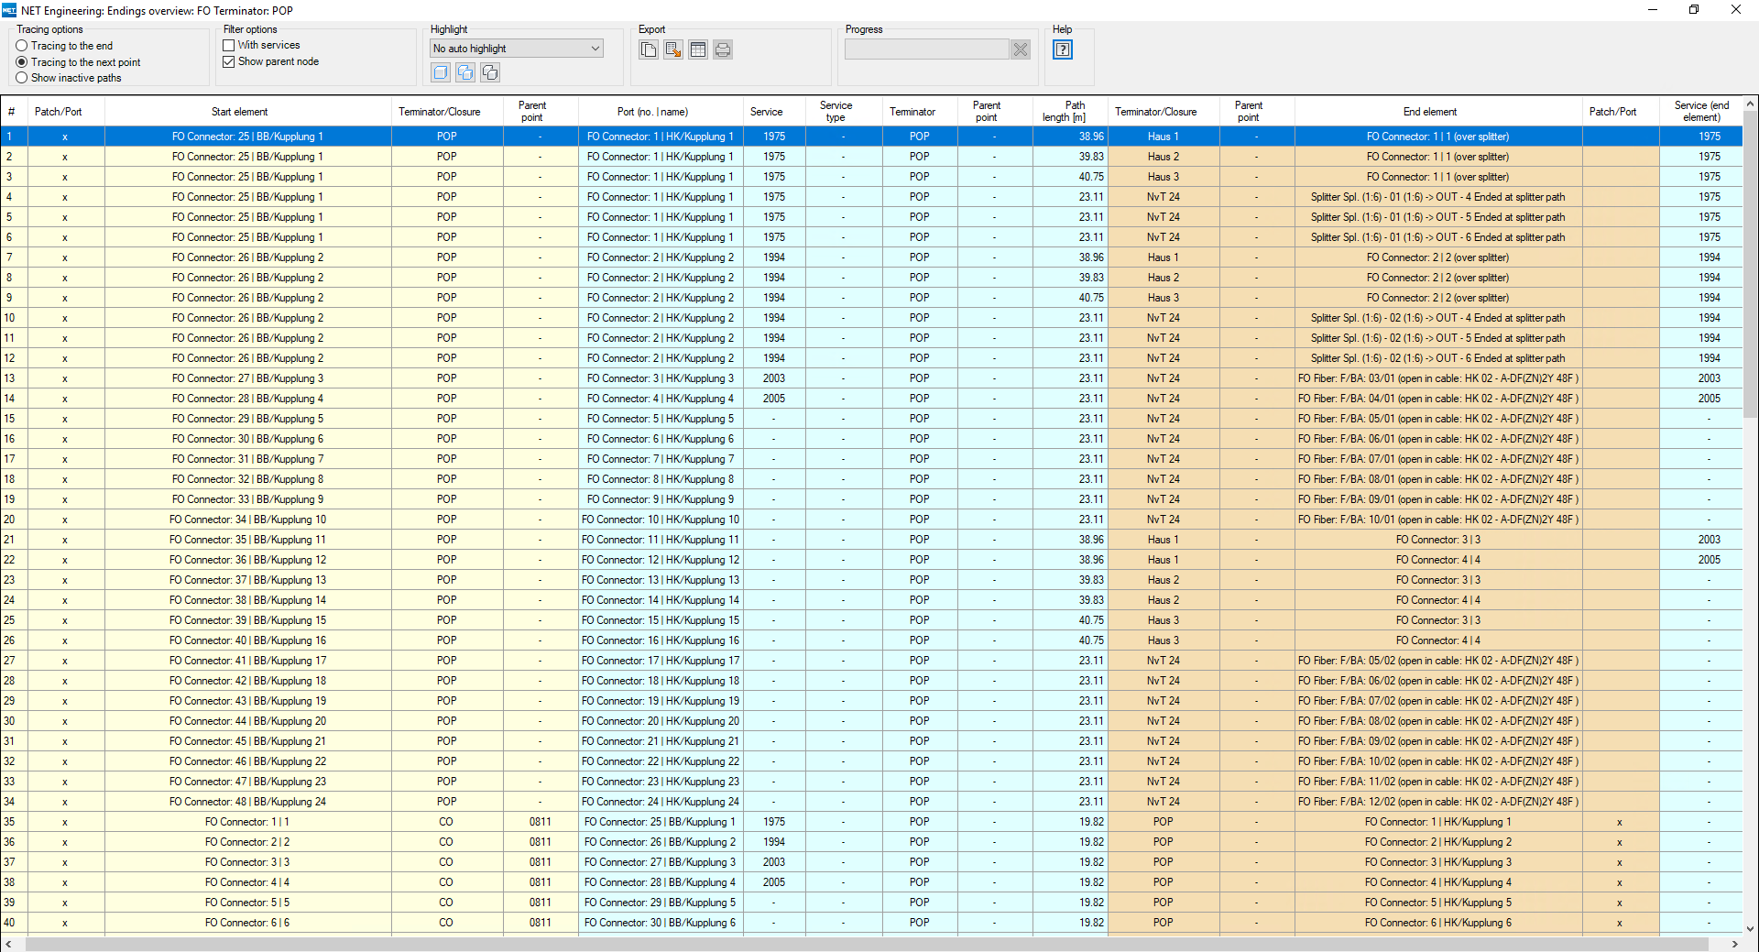Uncheck the Show parent node checkbox
Viewport: 1759px width, 952px height.
tap(229, 61)
